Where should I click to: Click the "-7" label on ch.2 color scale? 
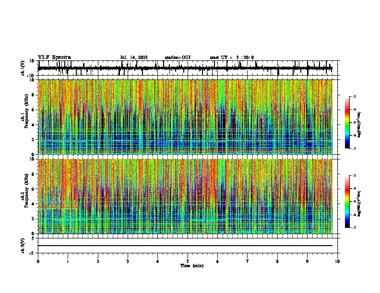click(x=354, y=228)
